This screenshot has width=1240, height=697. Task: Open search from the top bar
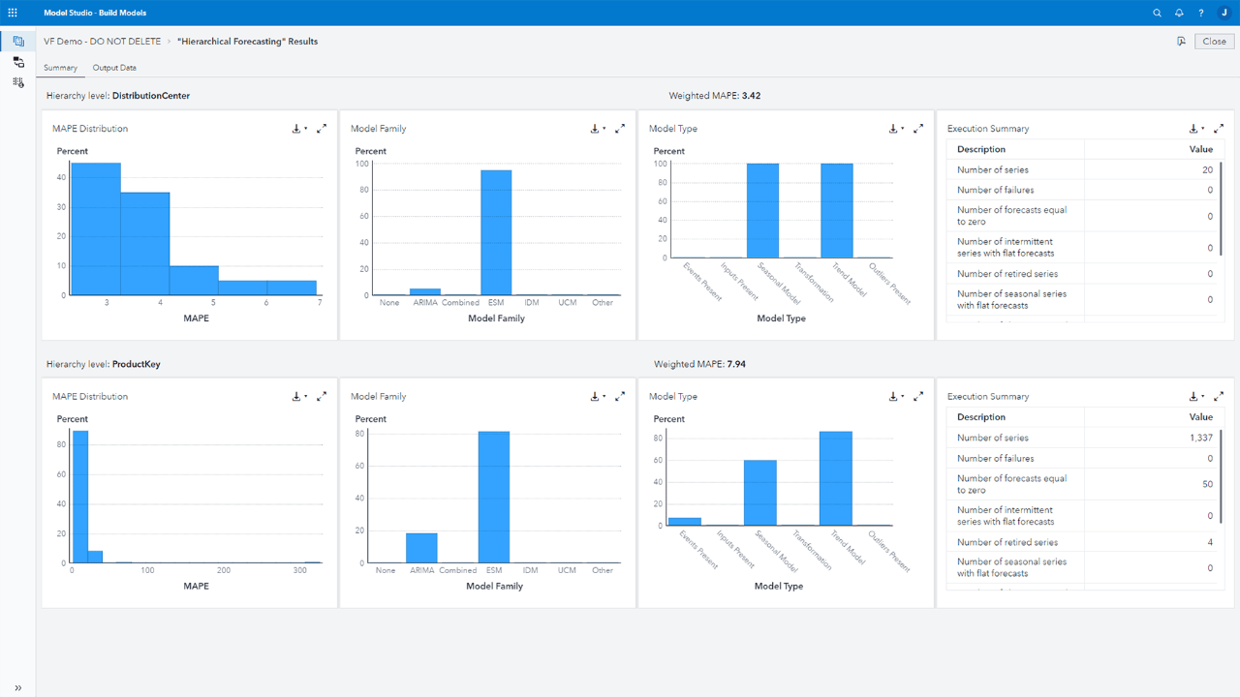(1157, 13)
